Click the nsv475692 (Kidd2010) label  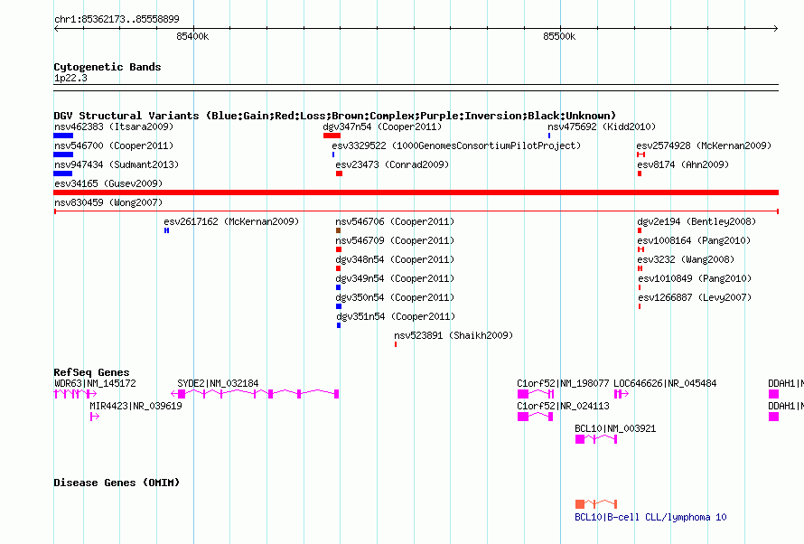pyautogui.click(x=602, y=127)
